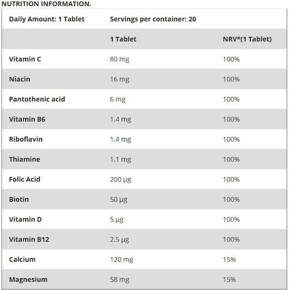Select the Folic Acid label
Viewport: 290px width, 290px height.
point(25,179)
